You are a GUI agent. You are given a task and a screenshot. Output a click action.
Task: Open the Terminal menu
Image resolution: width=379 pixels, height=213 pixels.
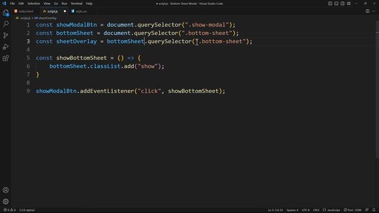coord(76,4)
